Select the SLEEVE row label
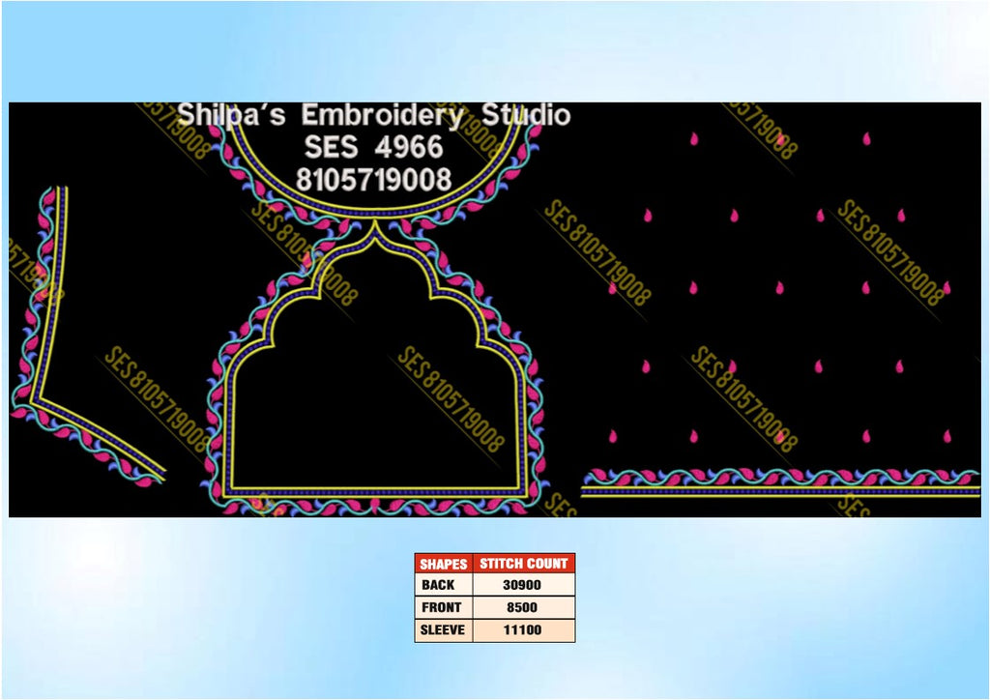This screenshot has width=990, height=700. pyautogui.click(x=443, y=630)
